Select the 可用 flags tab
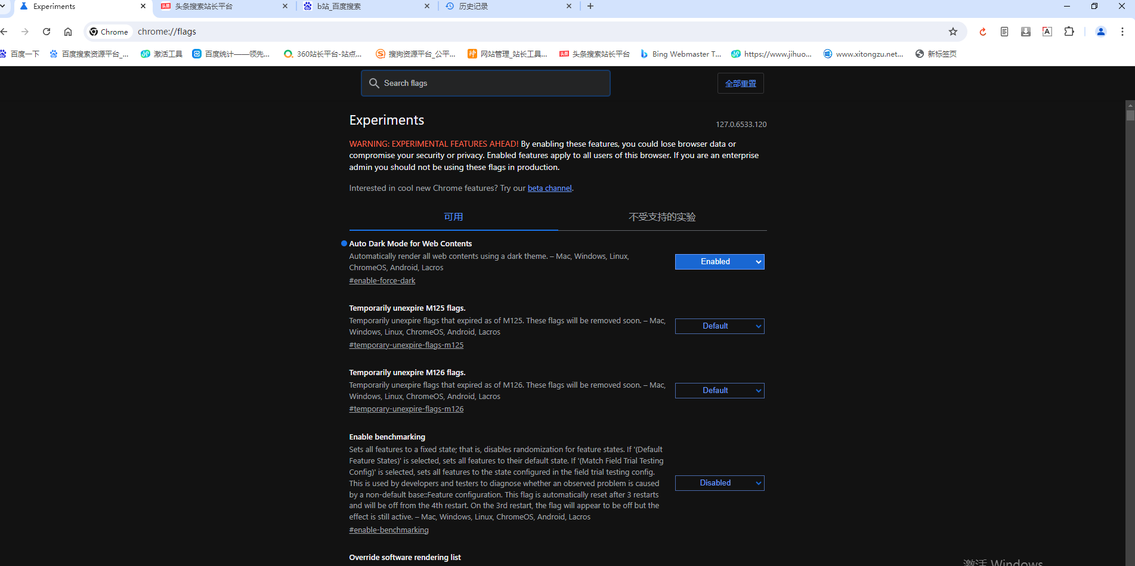Screen dimensions: 1135x566 click(453, 217)
